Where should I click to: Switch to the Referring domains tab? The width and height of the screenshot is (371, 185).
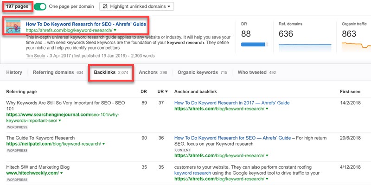pos(58,72)
